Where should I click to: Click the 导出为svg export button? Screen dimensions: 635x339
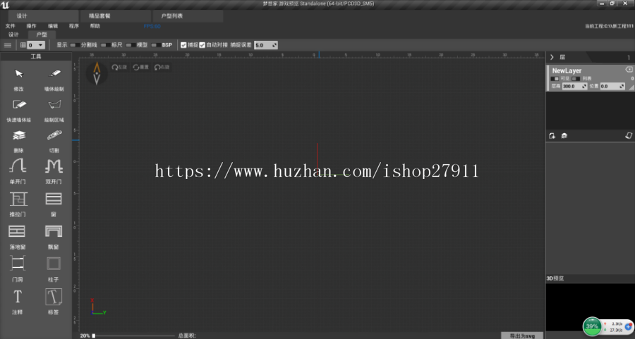521,335
